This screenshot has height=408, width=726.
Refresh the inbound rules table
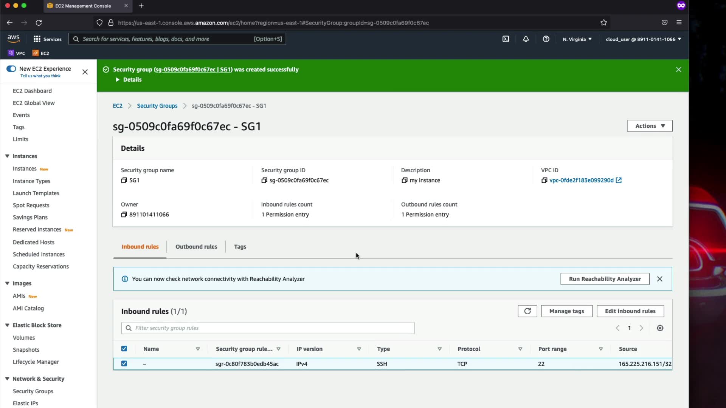coord(527,311)
